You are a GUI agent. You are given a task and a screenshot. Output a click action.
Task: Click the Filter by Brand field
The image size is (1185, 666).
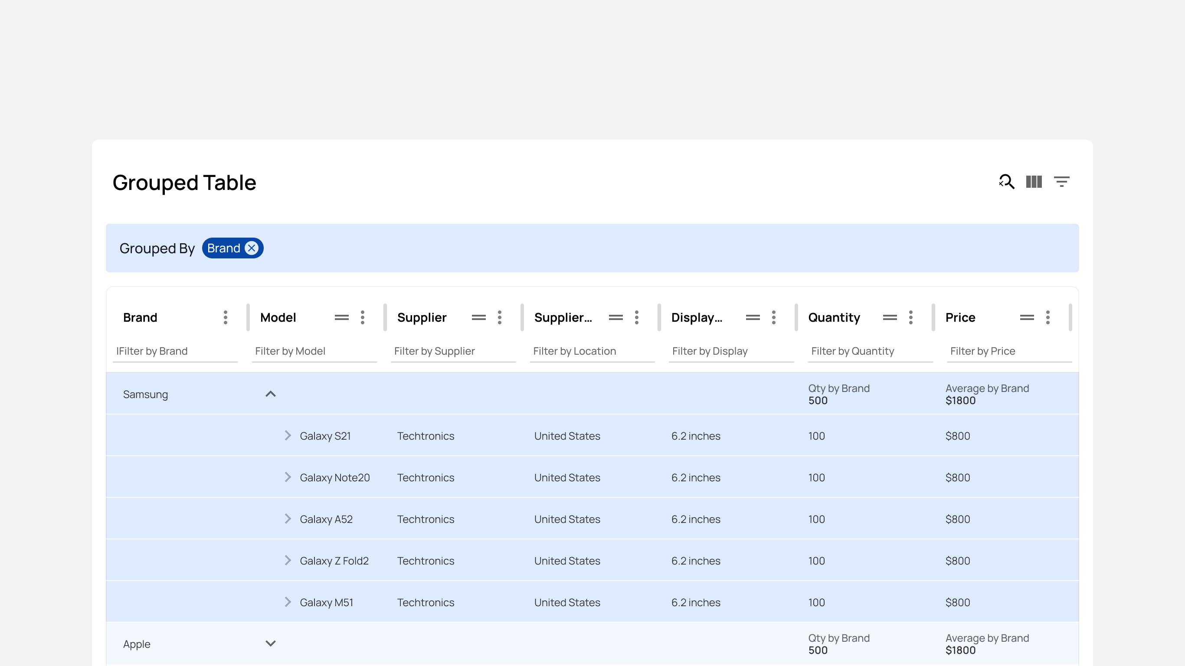(175, 351)
